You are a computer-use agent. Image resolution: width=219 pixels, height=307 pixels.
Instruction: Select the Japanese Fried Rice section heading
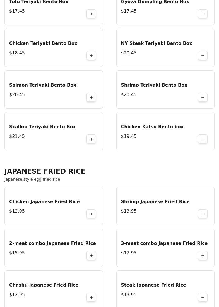pyautogui.click(x=45, y=171)
